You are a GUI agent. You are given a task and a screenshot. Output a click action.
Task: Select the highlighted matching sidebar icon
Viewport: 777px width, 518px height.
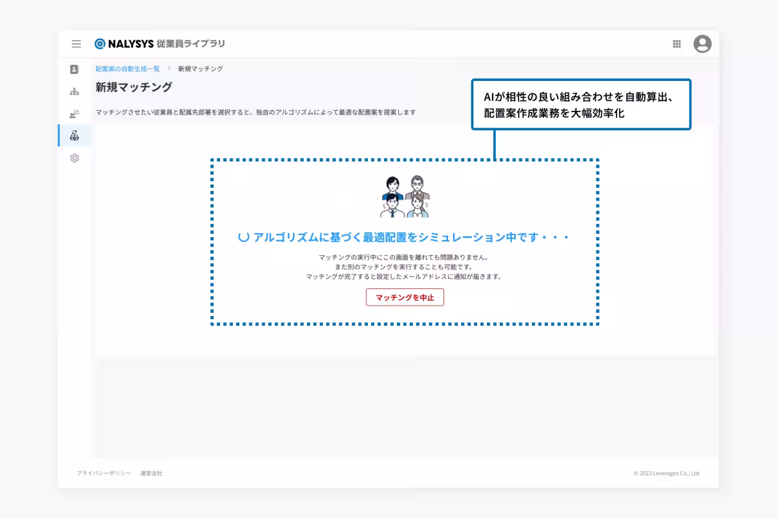tap(74, 135)
